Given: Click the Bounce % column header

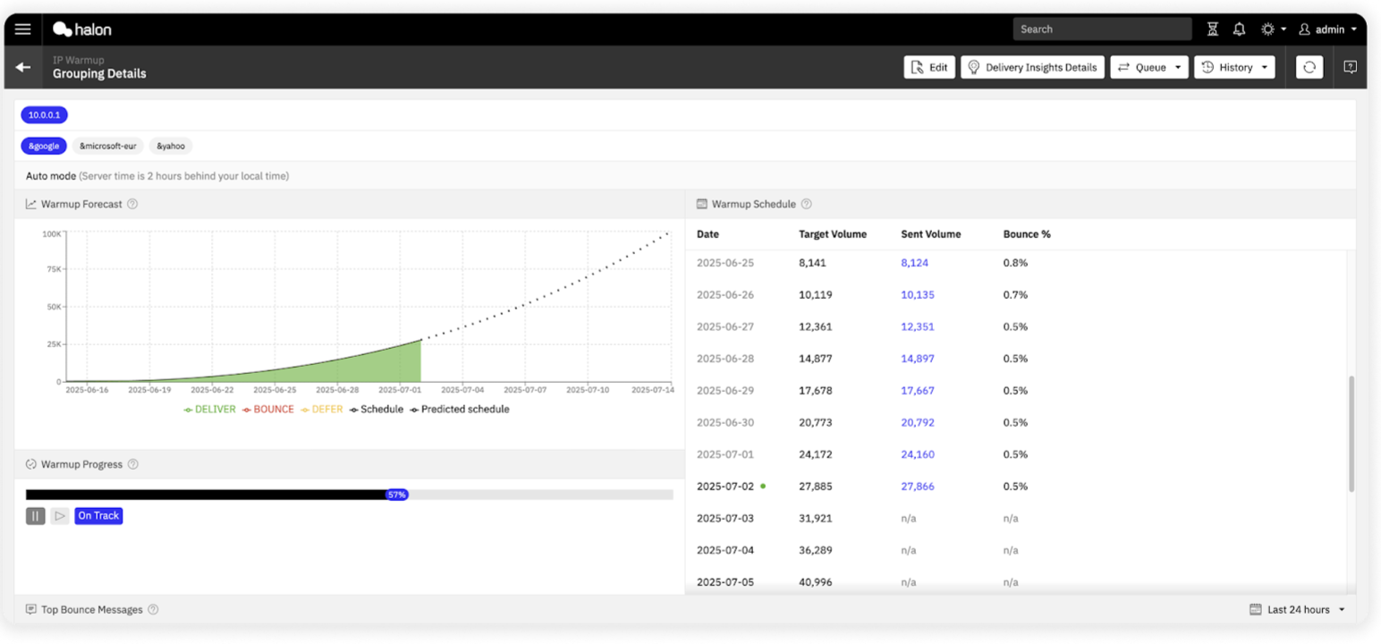Looking at the screenshot, I should point(1027,234).
